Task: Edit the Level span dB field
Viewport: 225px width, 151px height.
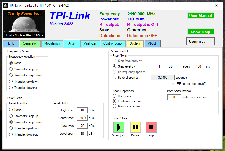Action: coord(82,134)
